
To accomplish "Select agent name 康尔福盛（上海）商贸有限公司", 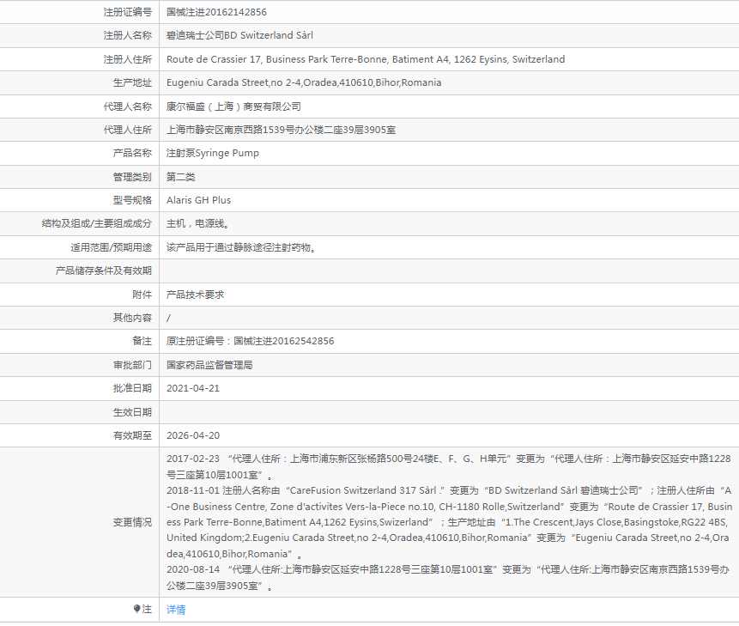I will tap(233, 106).
